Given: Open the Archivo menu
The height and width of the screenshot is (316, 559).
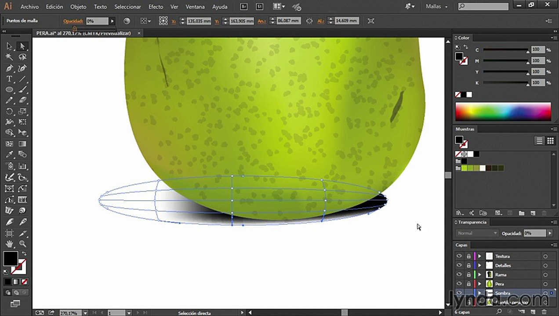Looking at the screenshot, I should (29, 7).
